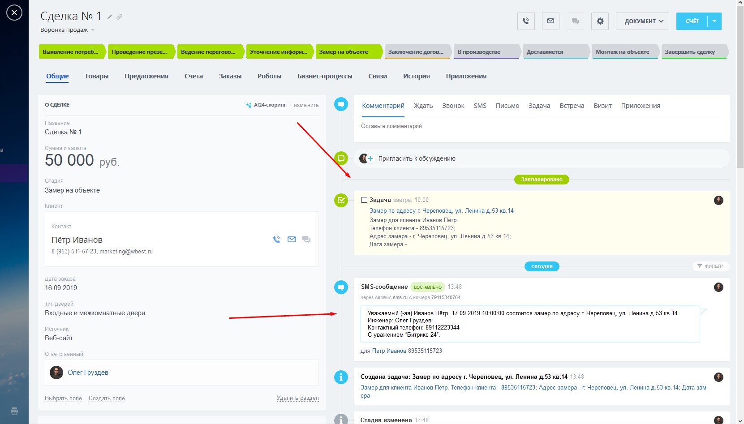Viewport: 744px width, 424px height.
Task: Open the timeline ФИЛЬТР button
Action: 710,266
